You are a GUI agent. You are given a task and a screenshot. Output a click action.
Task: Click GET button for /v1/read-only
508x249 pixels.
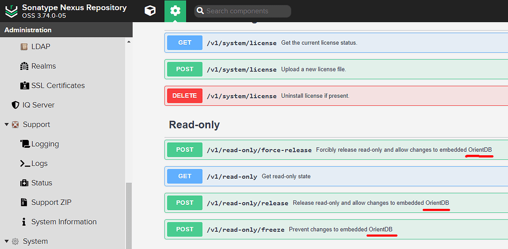point(185,176)
